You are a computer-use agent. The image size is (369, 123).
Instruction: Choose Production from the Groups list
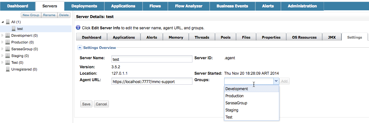point(252,96)
